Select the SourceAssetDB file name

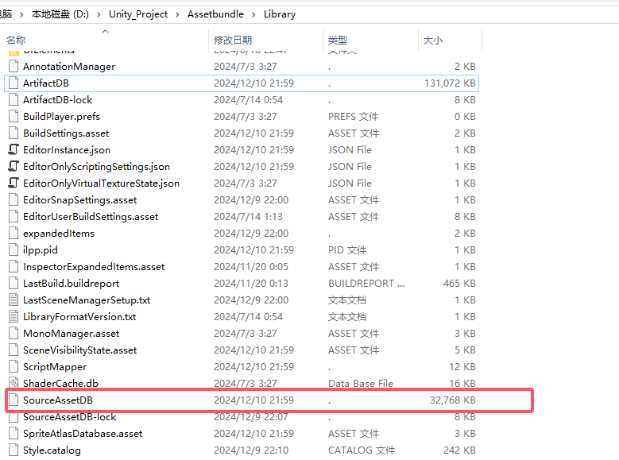tap(58, 400)
